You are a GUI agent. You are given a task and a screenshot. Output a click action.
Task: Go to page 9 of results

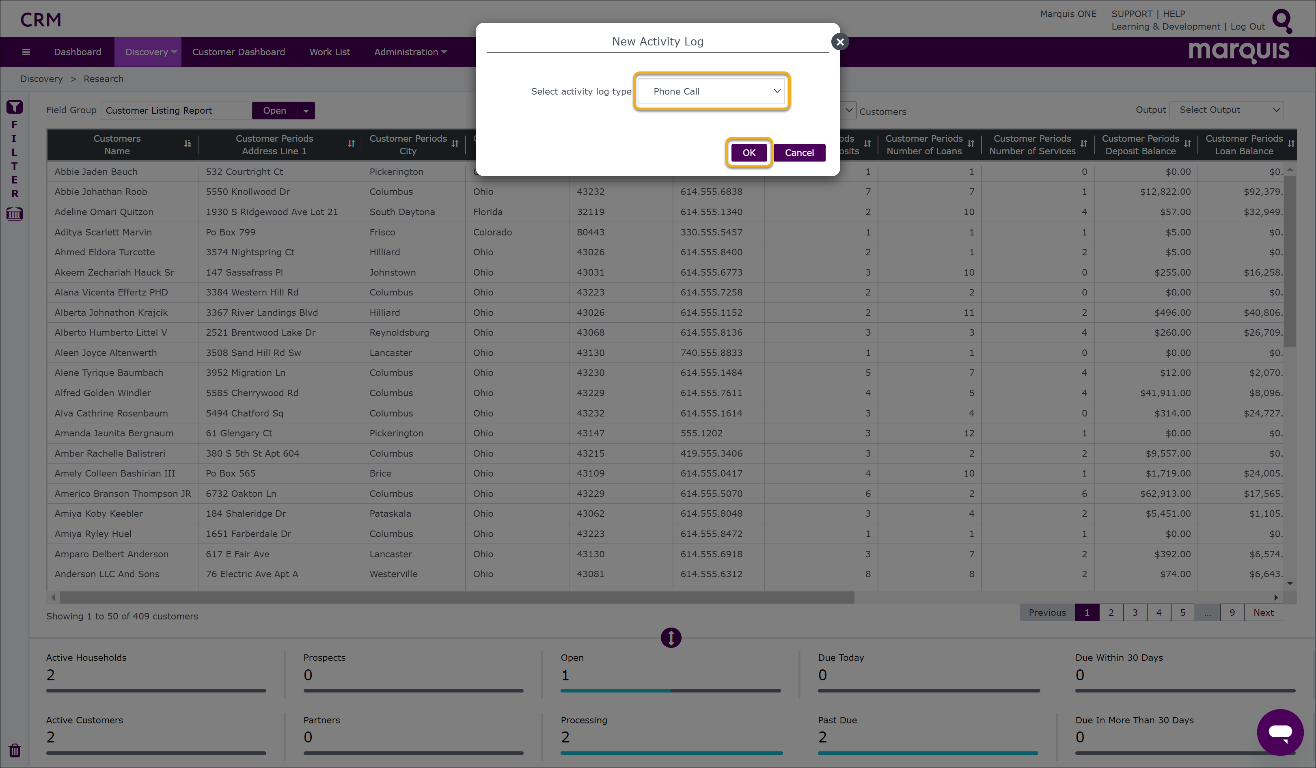pyautogui.click(x=1232, y=613)
